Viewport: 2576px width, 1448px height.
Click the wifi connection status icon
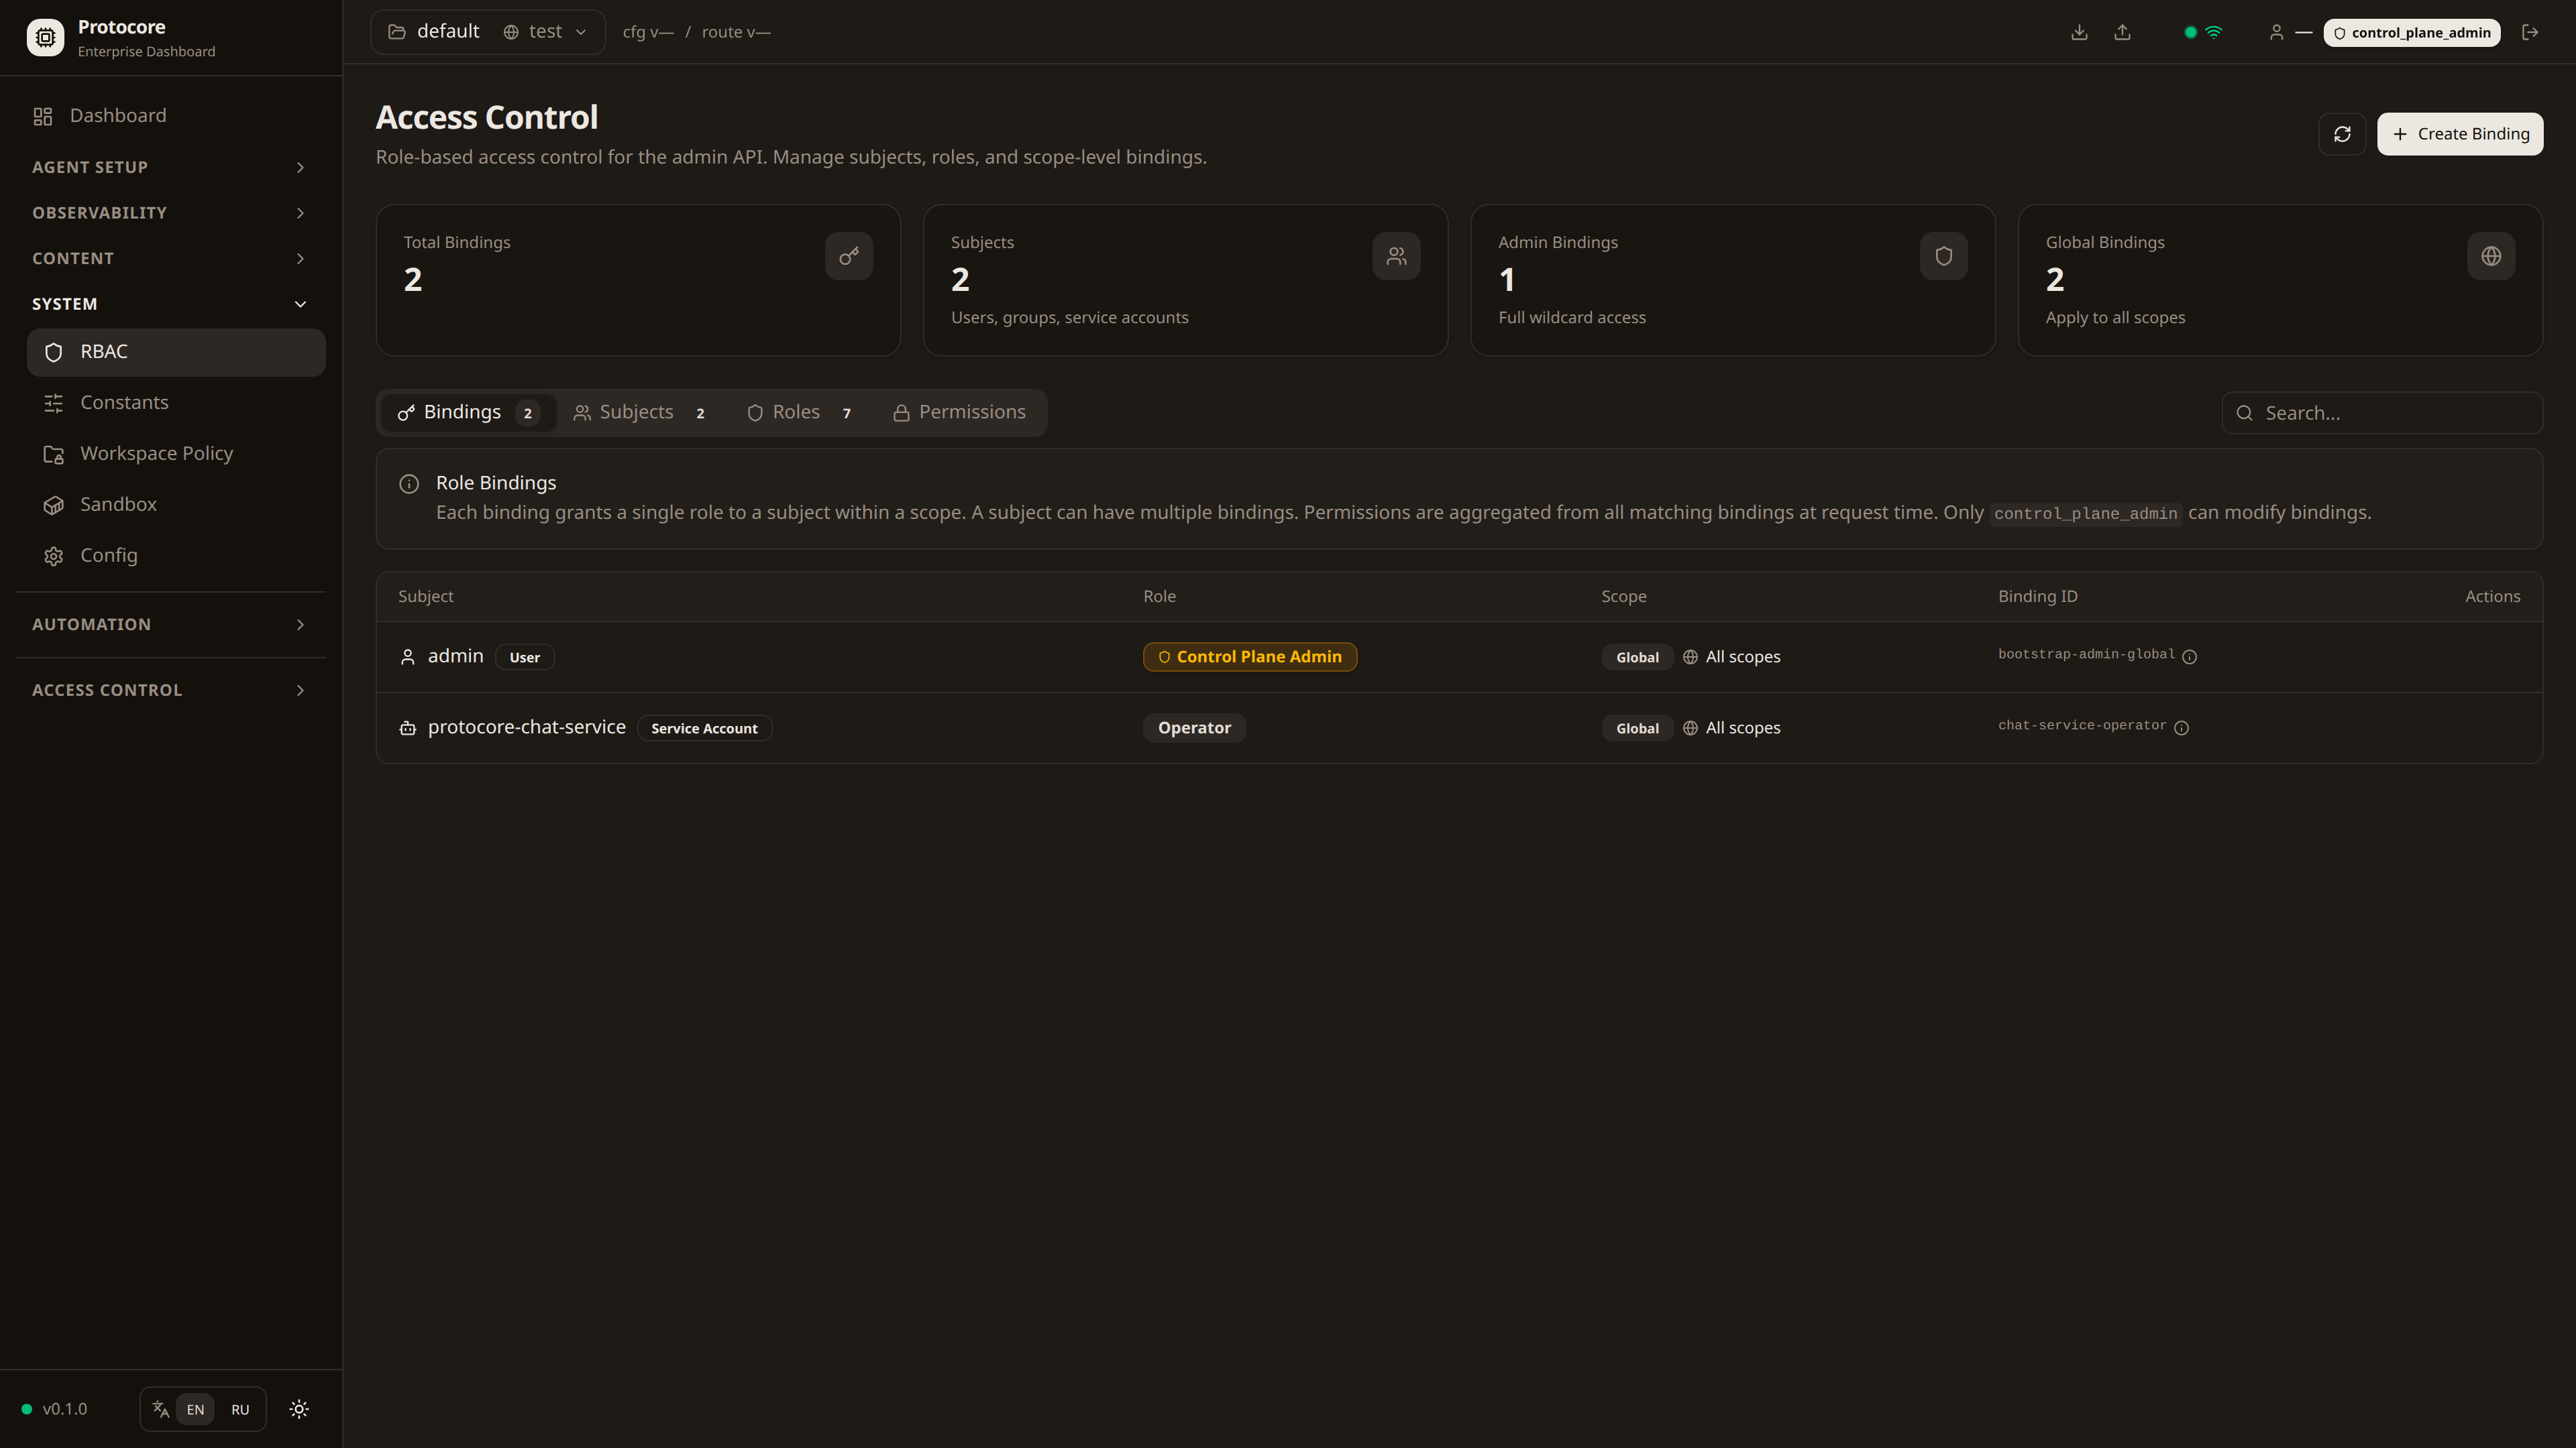(x=2214, y=32)
